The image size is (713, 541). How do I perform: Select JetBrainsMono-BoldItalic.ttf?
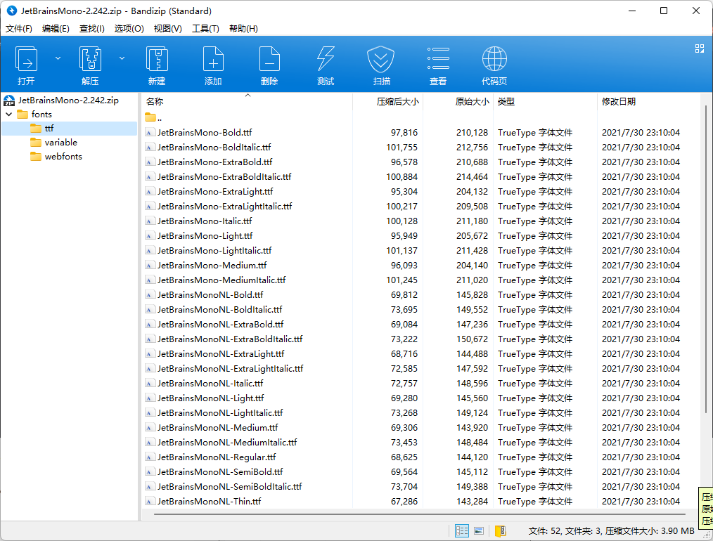(214, 147)
